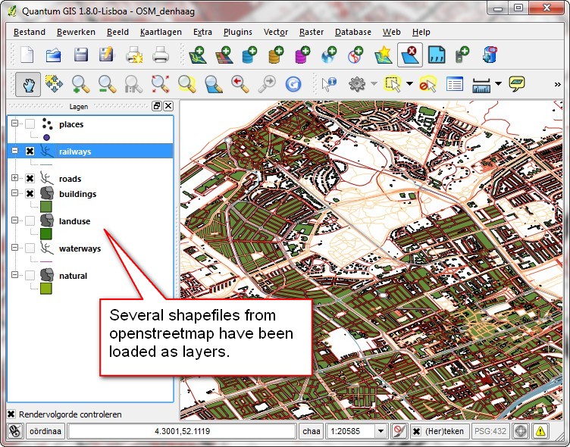Screen dimensions: 570x447
Task: Click the natural layer light green swatch
Action: [46, 289]
